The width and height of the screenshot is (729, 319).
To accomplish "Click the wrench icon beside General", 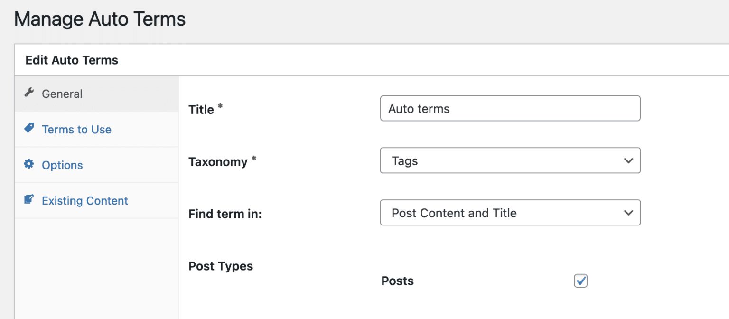I will point(29,93).
